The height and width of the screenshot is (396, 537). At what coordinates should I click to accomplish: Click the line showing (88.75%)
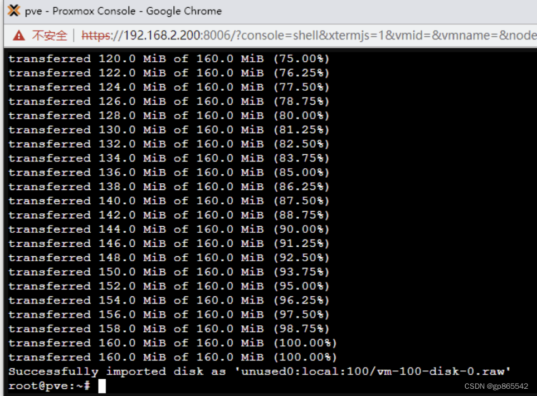[x=169, y=215]
